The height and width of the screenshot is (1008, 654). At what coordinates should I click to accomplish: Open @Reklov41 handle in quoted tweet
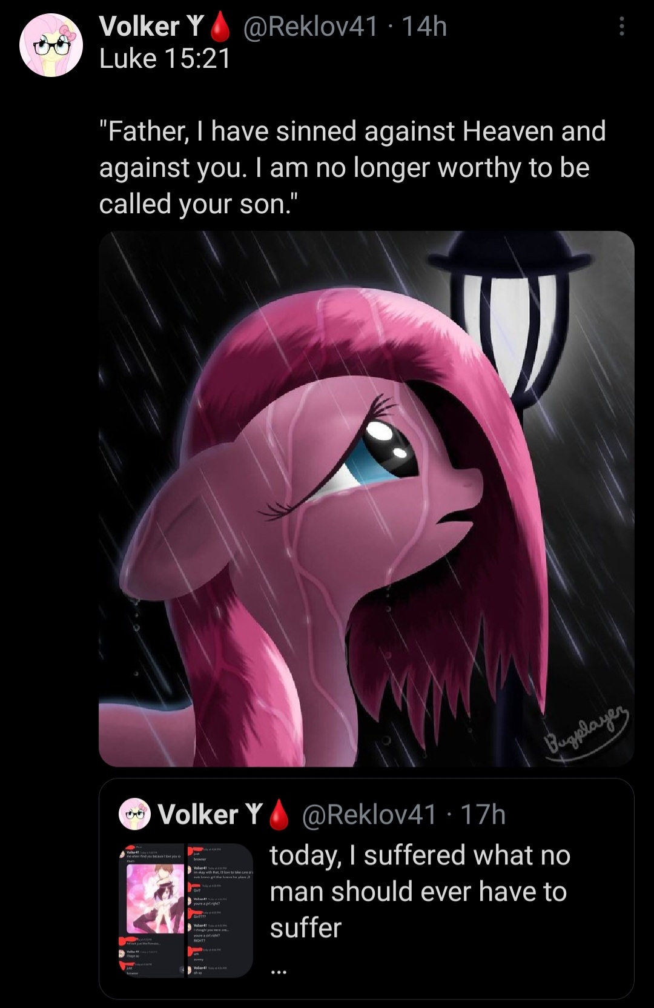coord(369,815)
